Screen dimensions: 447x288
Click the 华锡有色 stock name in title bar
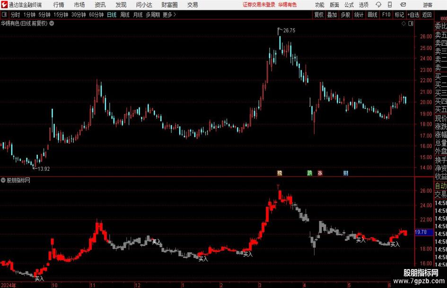(x=288, y=5)
